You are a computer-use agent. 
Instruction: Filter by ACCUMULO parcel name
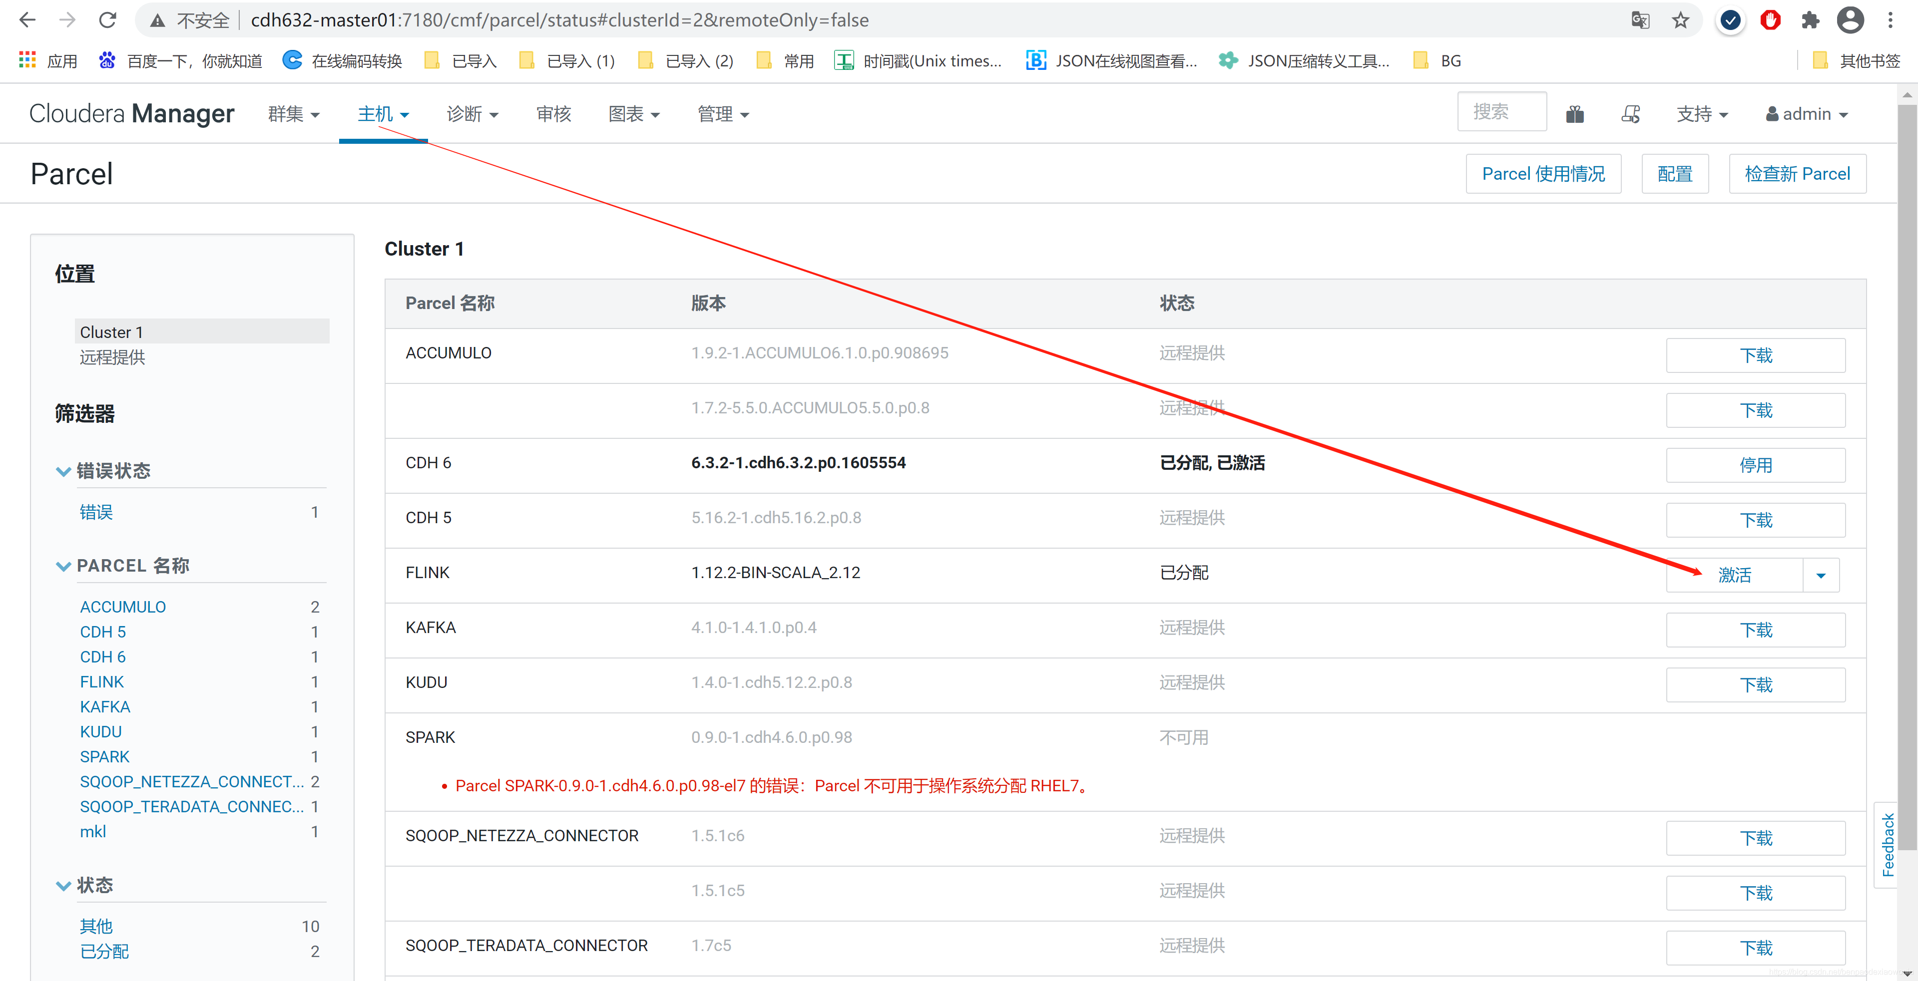[123, 607]
